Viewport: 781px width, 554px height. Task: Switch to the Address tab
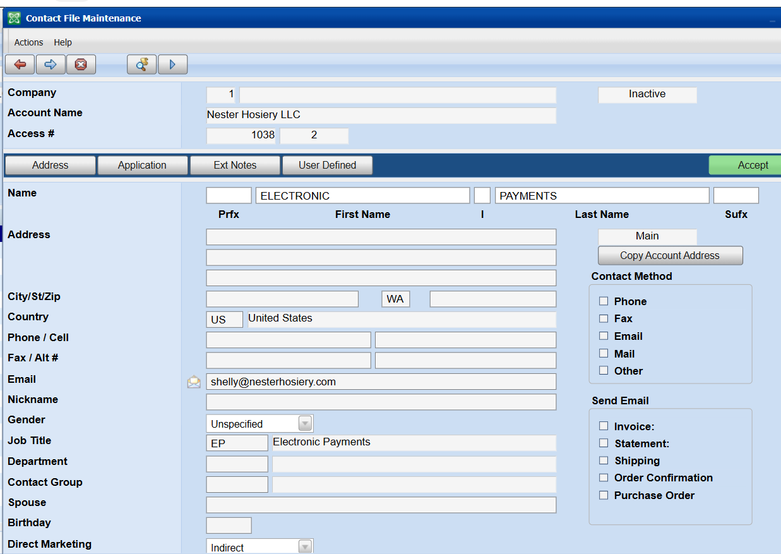(x=50, y=166)
